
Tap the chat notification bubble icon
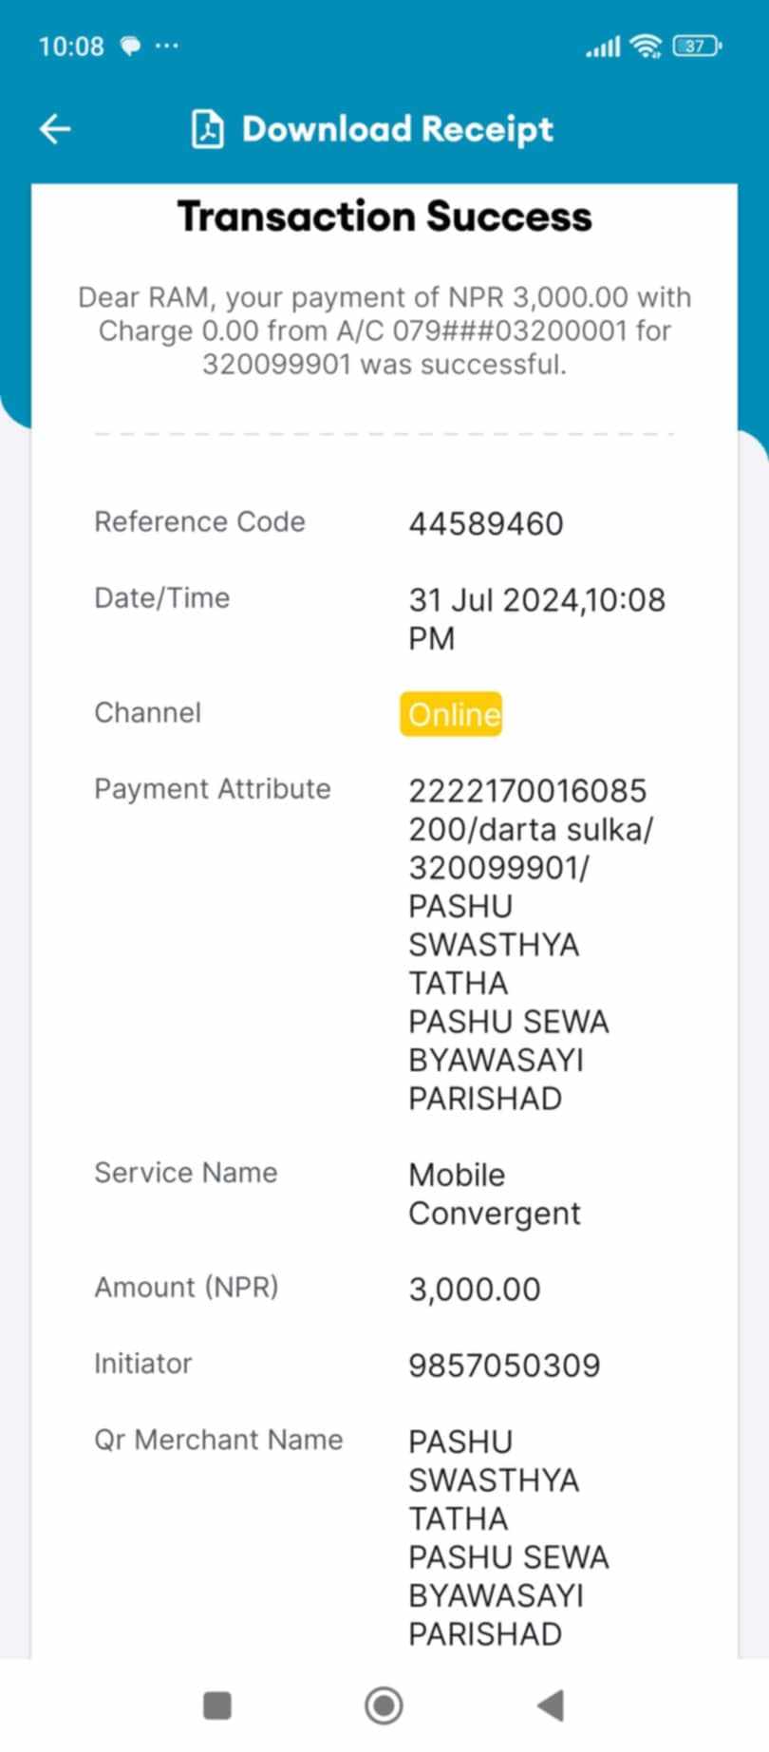pos(130,46)
